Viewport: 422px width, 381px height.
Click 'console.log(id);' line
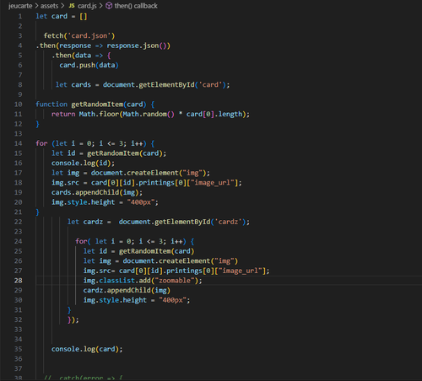click(x=83, y=164)
